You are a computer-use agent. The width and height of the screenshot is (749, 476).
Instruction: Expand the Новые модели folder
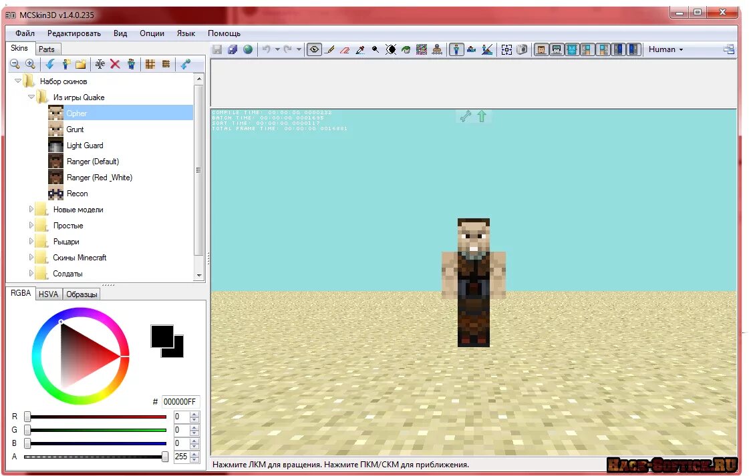(31, 209)
